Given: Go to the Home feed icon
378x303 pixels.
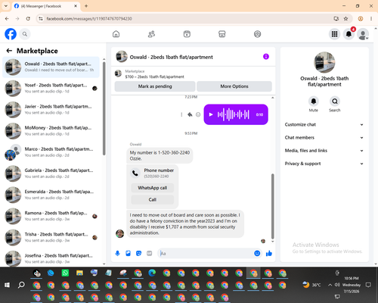Looking at the screenshot, I should tap(116, 34).
